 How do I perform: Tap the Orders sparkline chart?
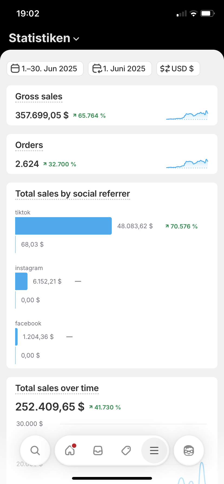point(187,164)
